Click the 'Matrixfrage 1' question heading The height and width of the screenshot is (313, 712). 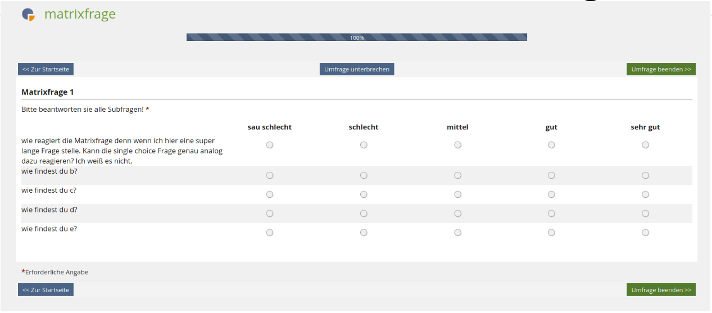48,92
